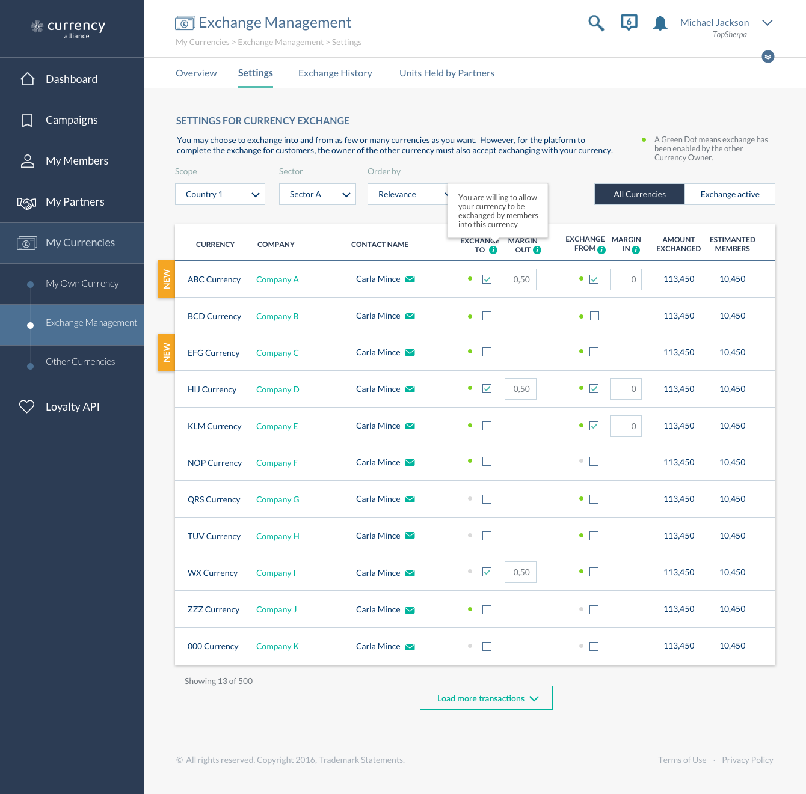Email Carla Mince for BCD Currency
Screen dimensions: 806x794
[410, 316]
